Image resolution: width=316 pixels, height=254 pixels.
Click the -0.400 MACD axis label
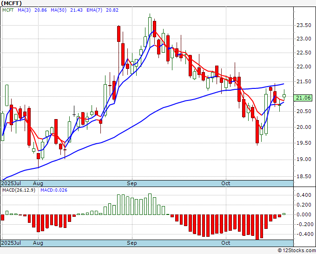click(x=304, y=234)
